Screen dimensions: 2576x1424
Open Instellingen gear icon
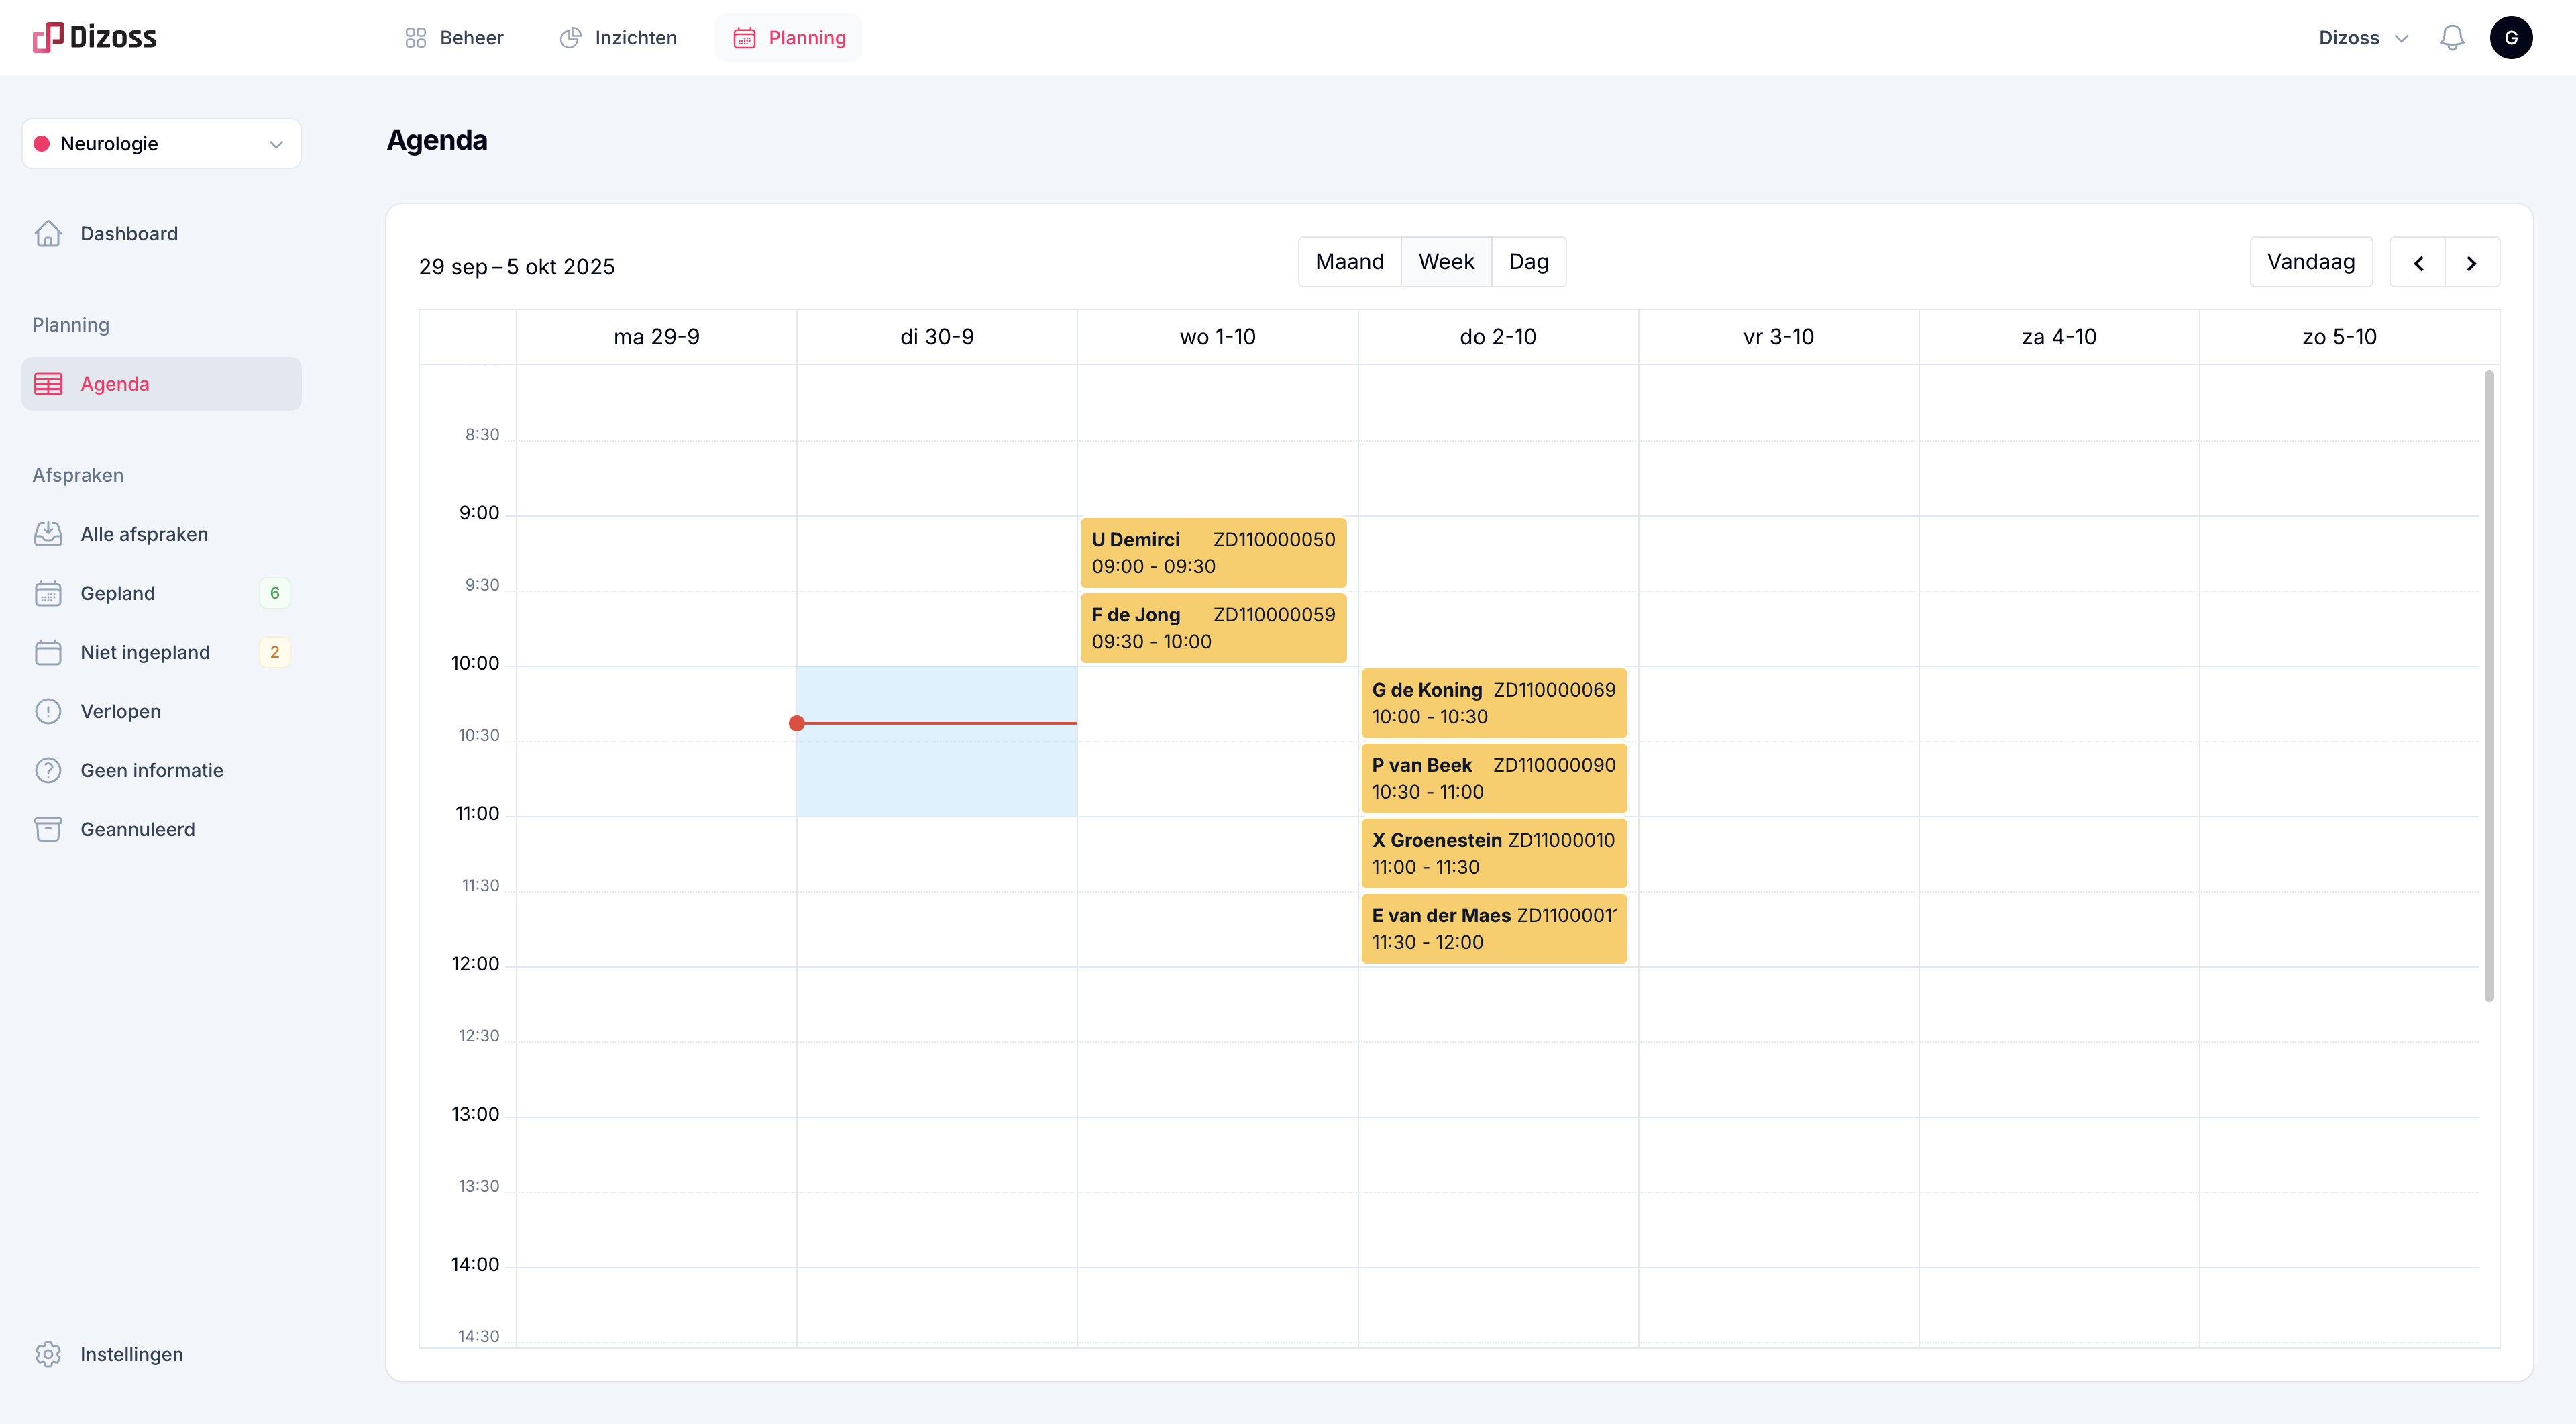[x=48, y=1354]
